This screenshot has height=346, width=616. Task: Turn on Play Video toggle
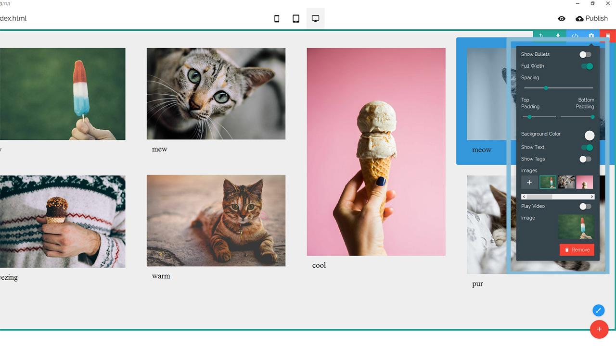pyautogui.click(x=585, y=207)
